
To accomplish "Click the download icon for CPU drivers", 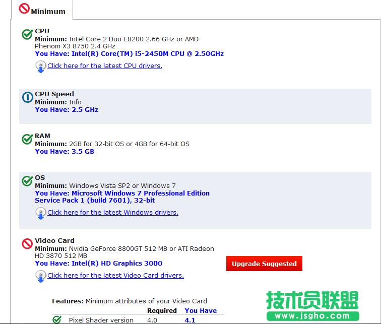I will tap(41, 67).
